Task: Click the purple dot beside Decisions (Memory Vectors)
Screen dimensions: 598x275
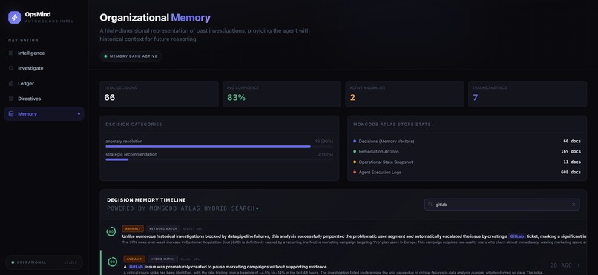Action: point(355,142)
